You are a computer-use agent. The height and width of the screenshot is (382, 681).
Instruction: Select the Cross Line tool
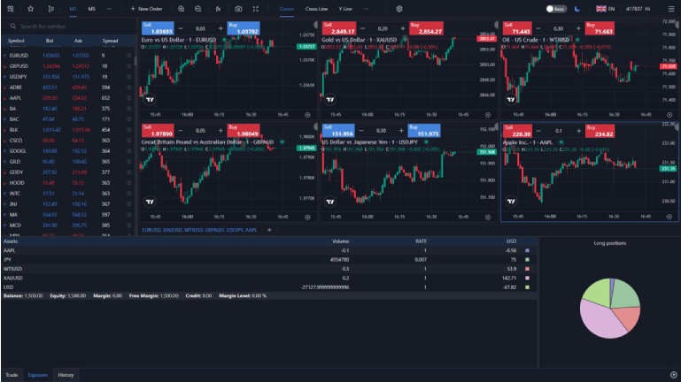(316, 9)
